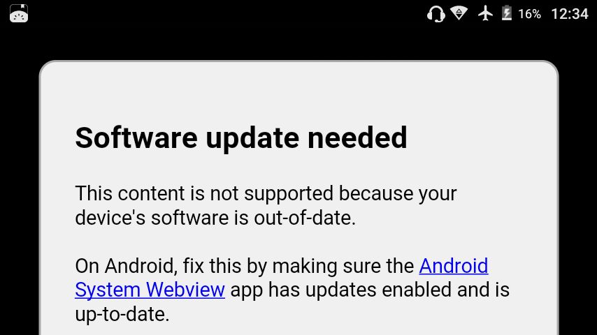Click the 12:34 clock

click(570, 14)
